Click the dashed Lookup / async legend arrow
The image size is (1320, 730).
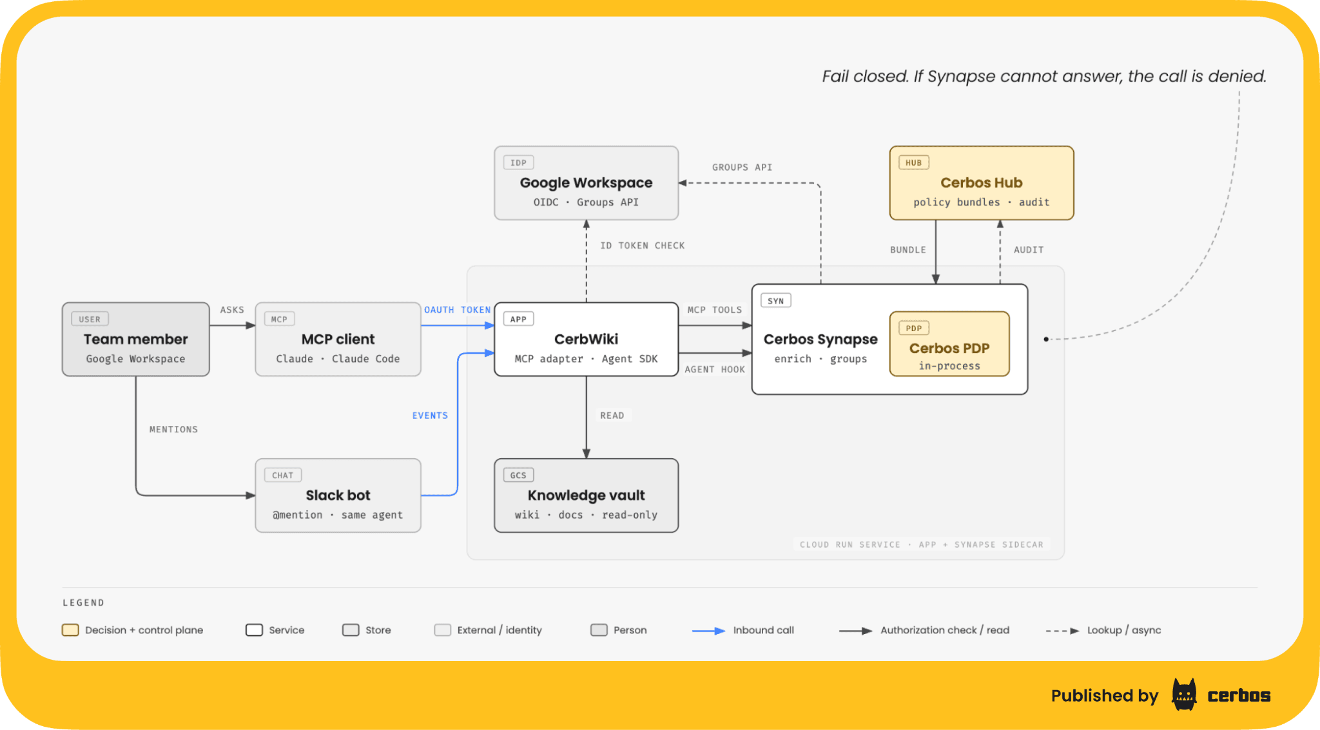click(1063, 631)
